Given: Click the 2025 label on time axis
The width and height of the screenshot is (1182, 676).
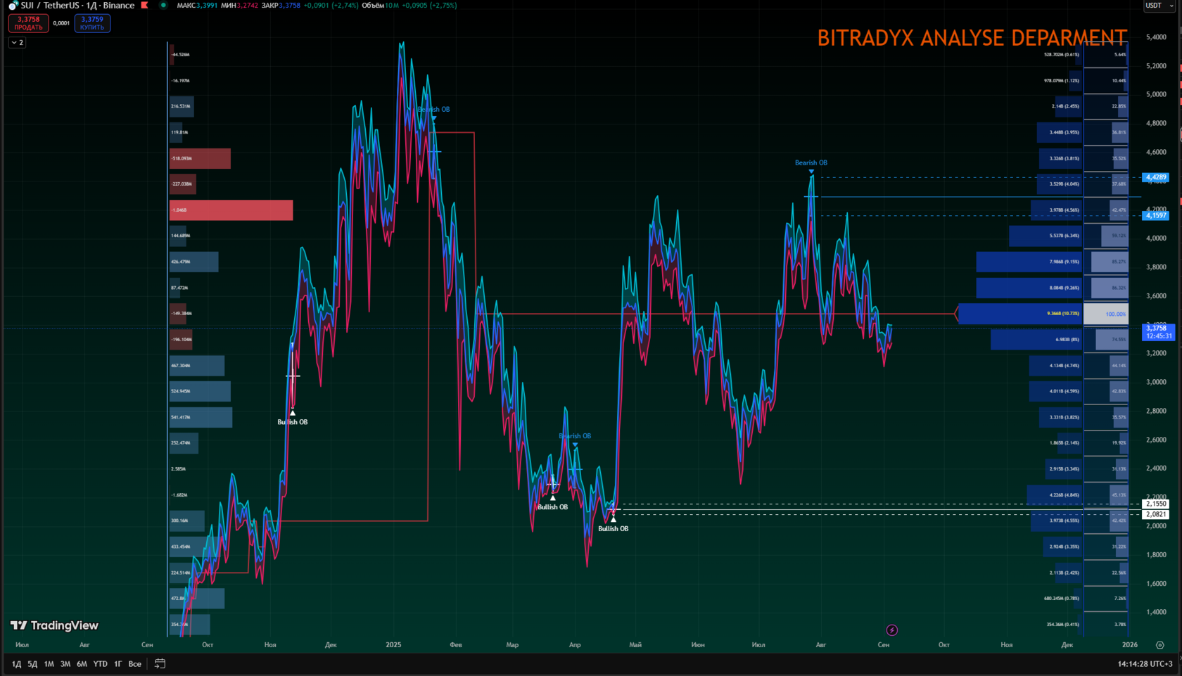Looking at the screenshot, I should click(x=393, y=645).
